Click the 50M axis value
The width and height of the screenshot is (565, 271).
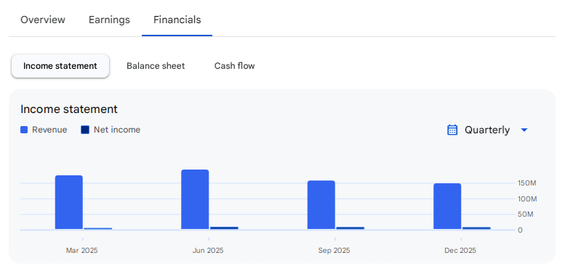coord(526,214)
